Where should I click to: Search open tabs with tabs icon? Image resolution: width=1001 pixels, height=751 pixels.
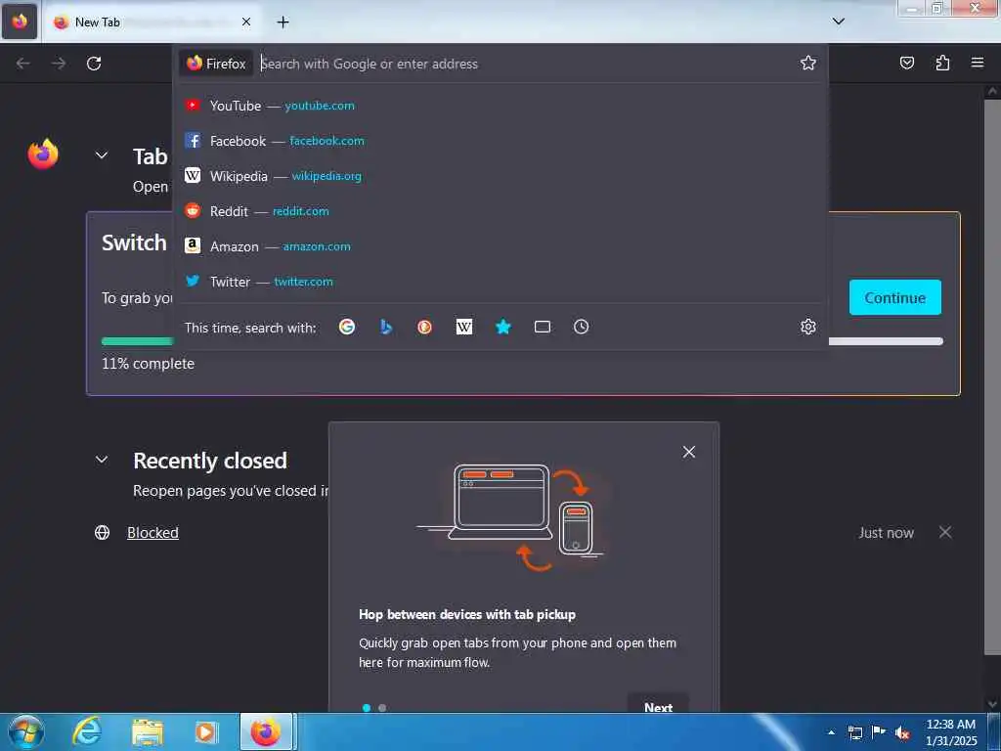542,327
